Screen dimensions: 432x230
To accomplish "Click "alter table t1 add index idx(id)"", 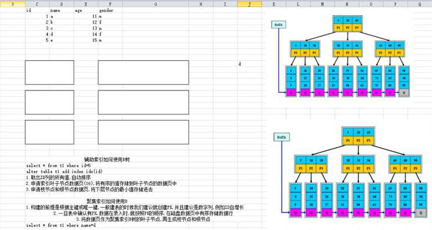I will coord(64,171).
